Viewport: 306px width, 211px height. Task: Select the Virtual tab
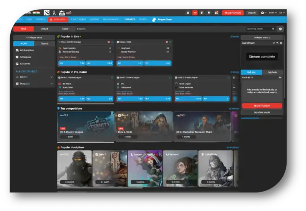pyautogui.click(x=44, y=29)
